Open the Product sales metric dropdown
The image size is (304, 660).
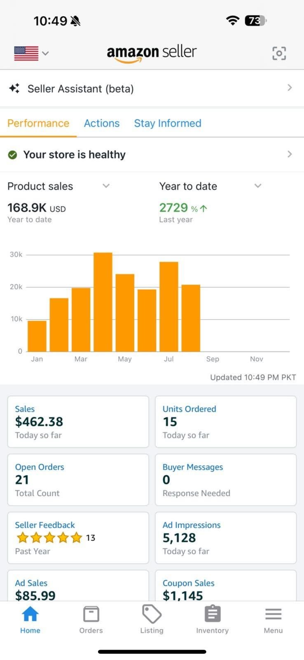point(106,186)
